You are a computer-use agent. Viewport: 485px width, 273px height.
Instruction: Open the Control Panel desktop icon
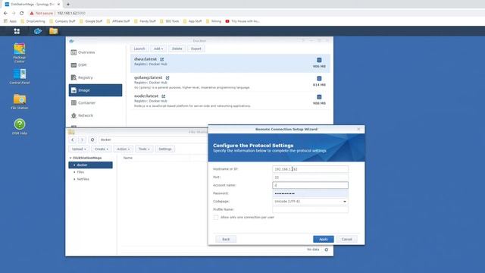20,76
